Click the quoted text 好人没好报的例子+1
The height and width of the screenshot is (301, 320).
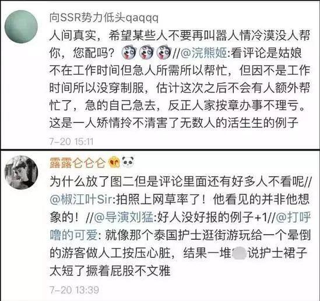pyautogui.click(x=212, y=217)
